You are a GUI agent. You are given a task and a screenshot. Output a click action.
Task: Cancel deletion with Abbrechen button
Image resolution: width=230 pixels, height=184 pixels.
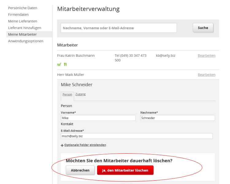point(80,170)
